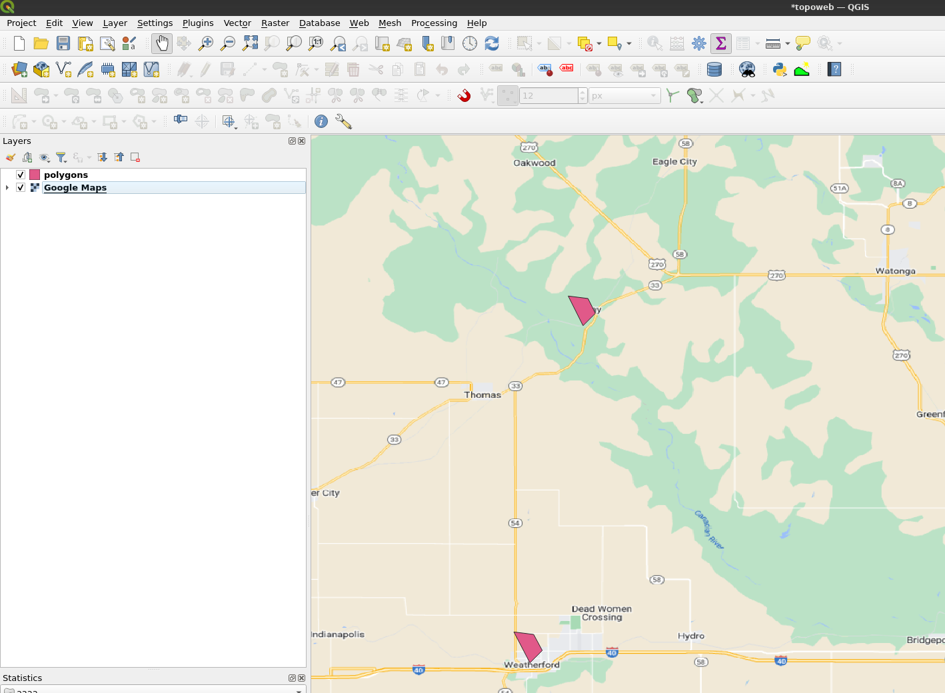This screenshot has height=693, width=945.
Task: Open the Settings menu
Action: 155,23
